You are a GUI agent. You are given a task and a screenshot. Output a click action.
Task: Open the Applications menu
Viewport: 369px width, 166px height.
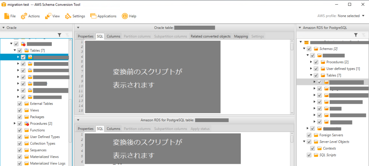coord(103,16)
